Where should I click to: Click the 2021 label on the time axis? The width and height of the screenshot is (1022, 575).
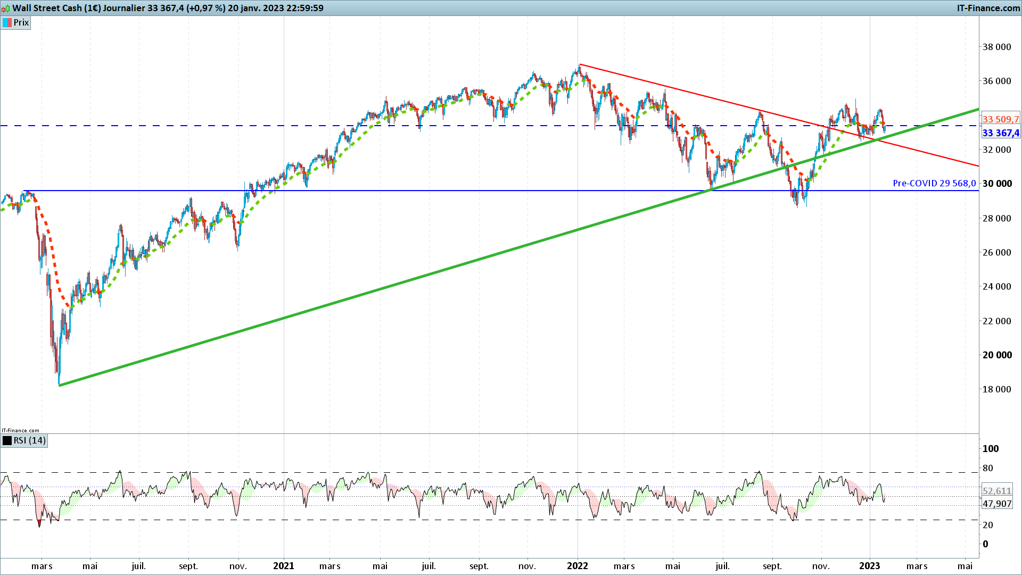tap(283, 566)
